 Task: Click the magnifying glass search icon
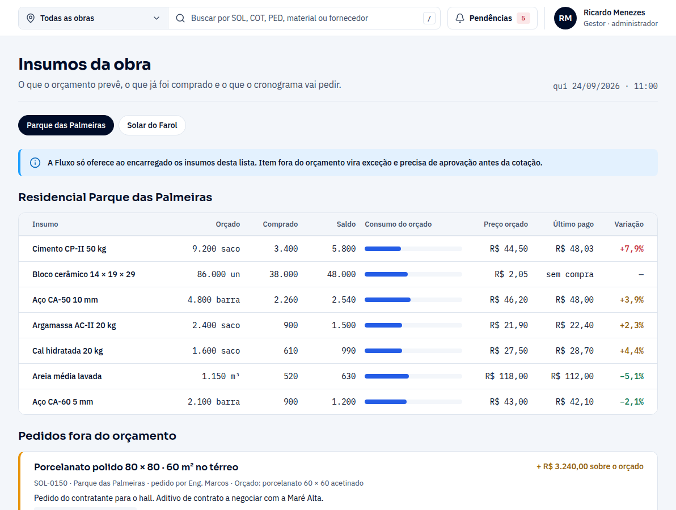(x=180, y=18)
